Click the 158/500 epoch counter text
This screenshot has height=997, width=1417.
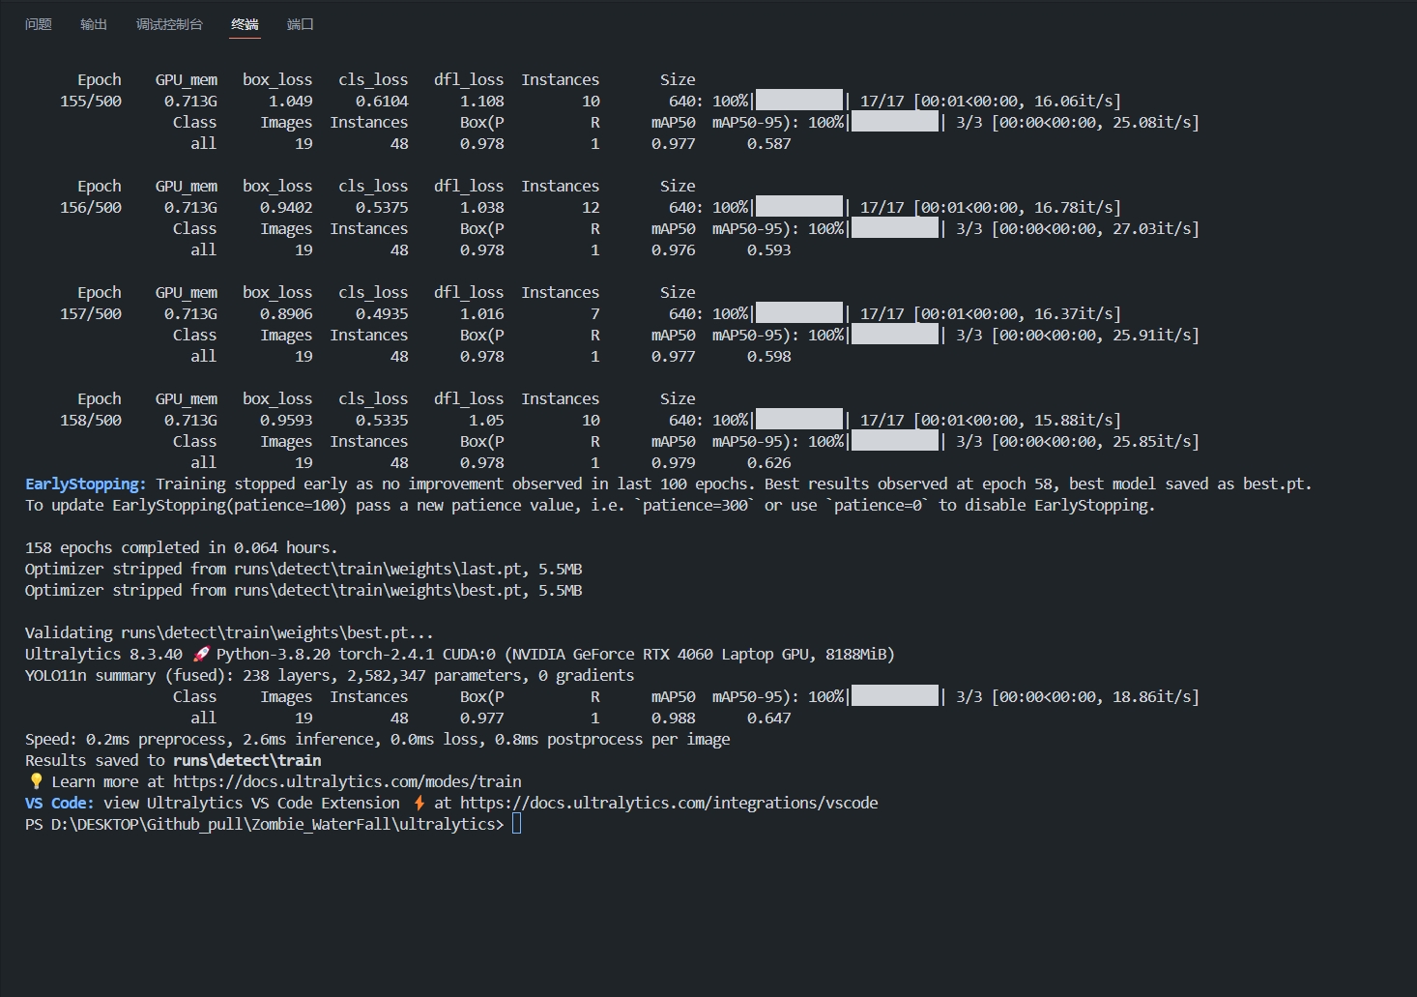coord(91,420)
